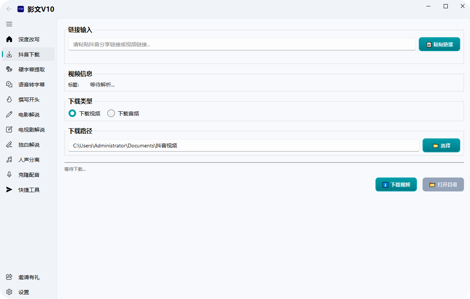470x299 pixels.
Task: Click the teal 下载视频 button
Action: pos(396,185)
